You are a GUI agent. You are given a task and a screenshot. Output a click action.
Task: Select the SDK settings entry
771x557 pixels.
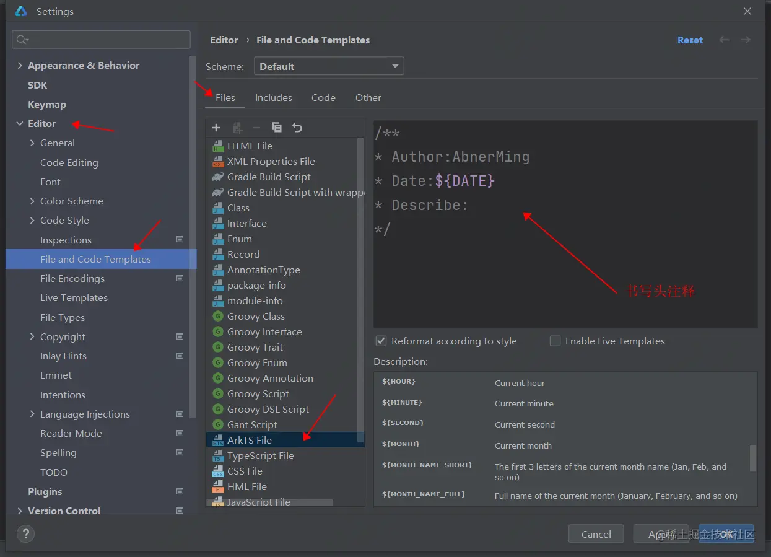38,86
